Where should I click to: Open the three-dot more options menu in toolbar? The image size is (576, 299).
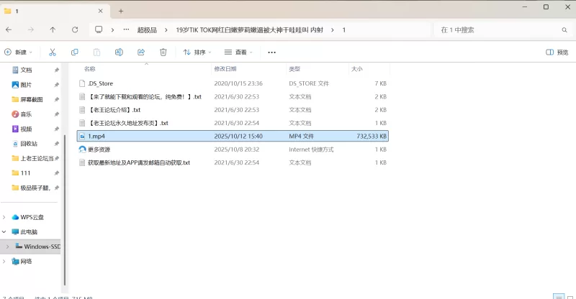pyautogui.click(x=271, y=52)
